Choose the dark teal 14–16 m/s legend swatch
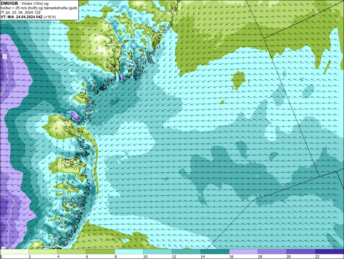 [215, 251]
